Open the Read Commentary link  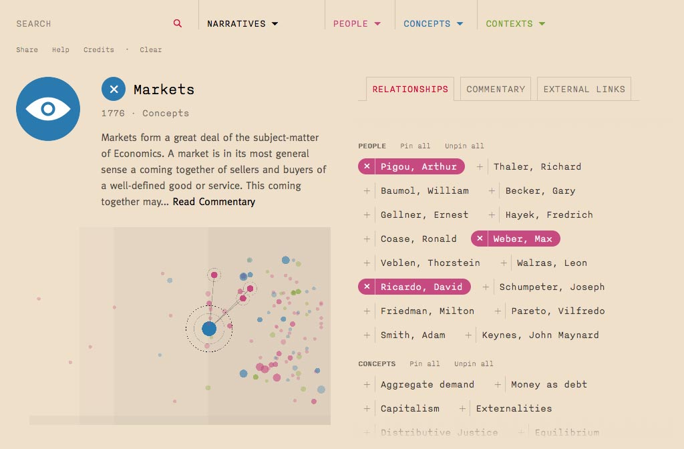214,202
